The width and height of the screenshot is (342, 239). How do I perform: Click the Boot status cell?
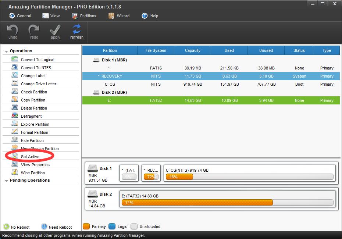coord(299,84)
